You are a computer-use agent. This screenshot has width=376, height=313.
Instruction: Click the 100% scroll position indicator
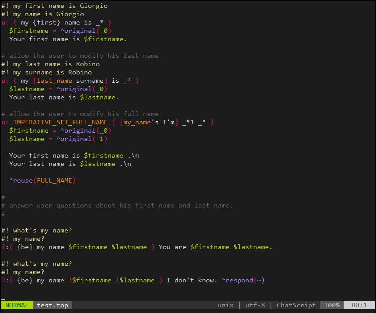click(x=332, y=305)
